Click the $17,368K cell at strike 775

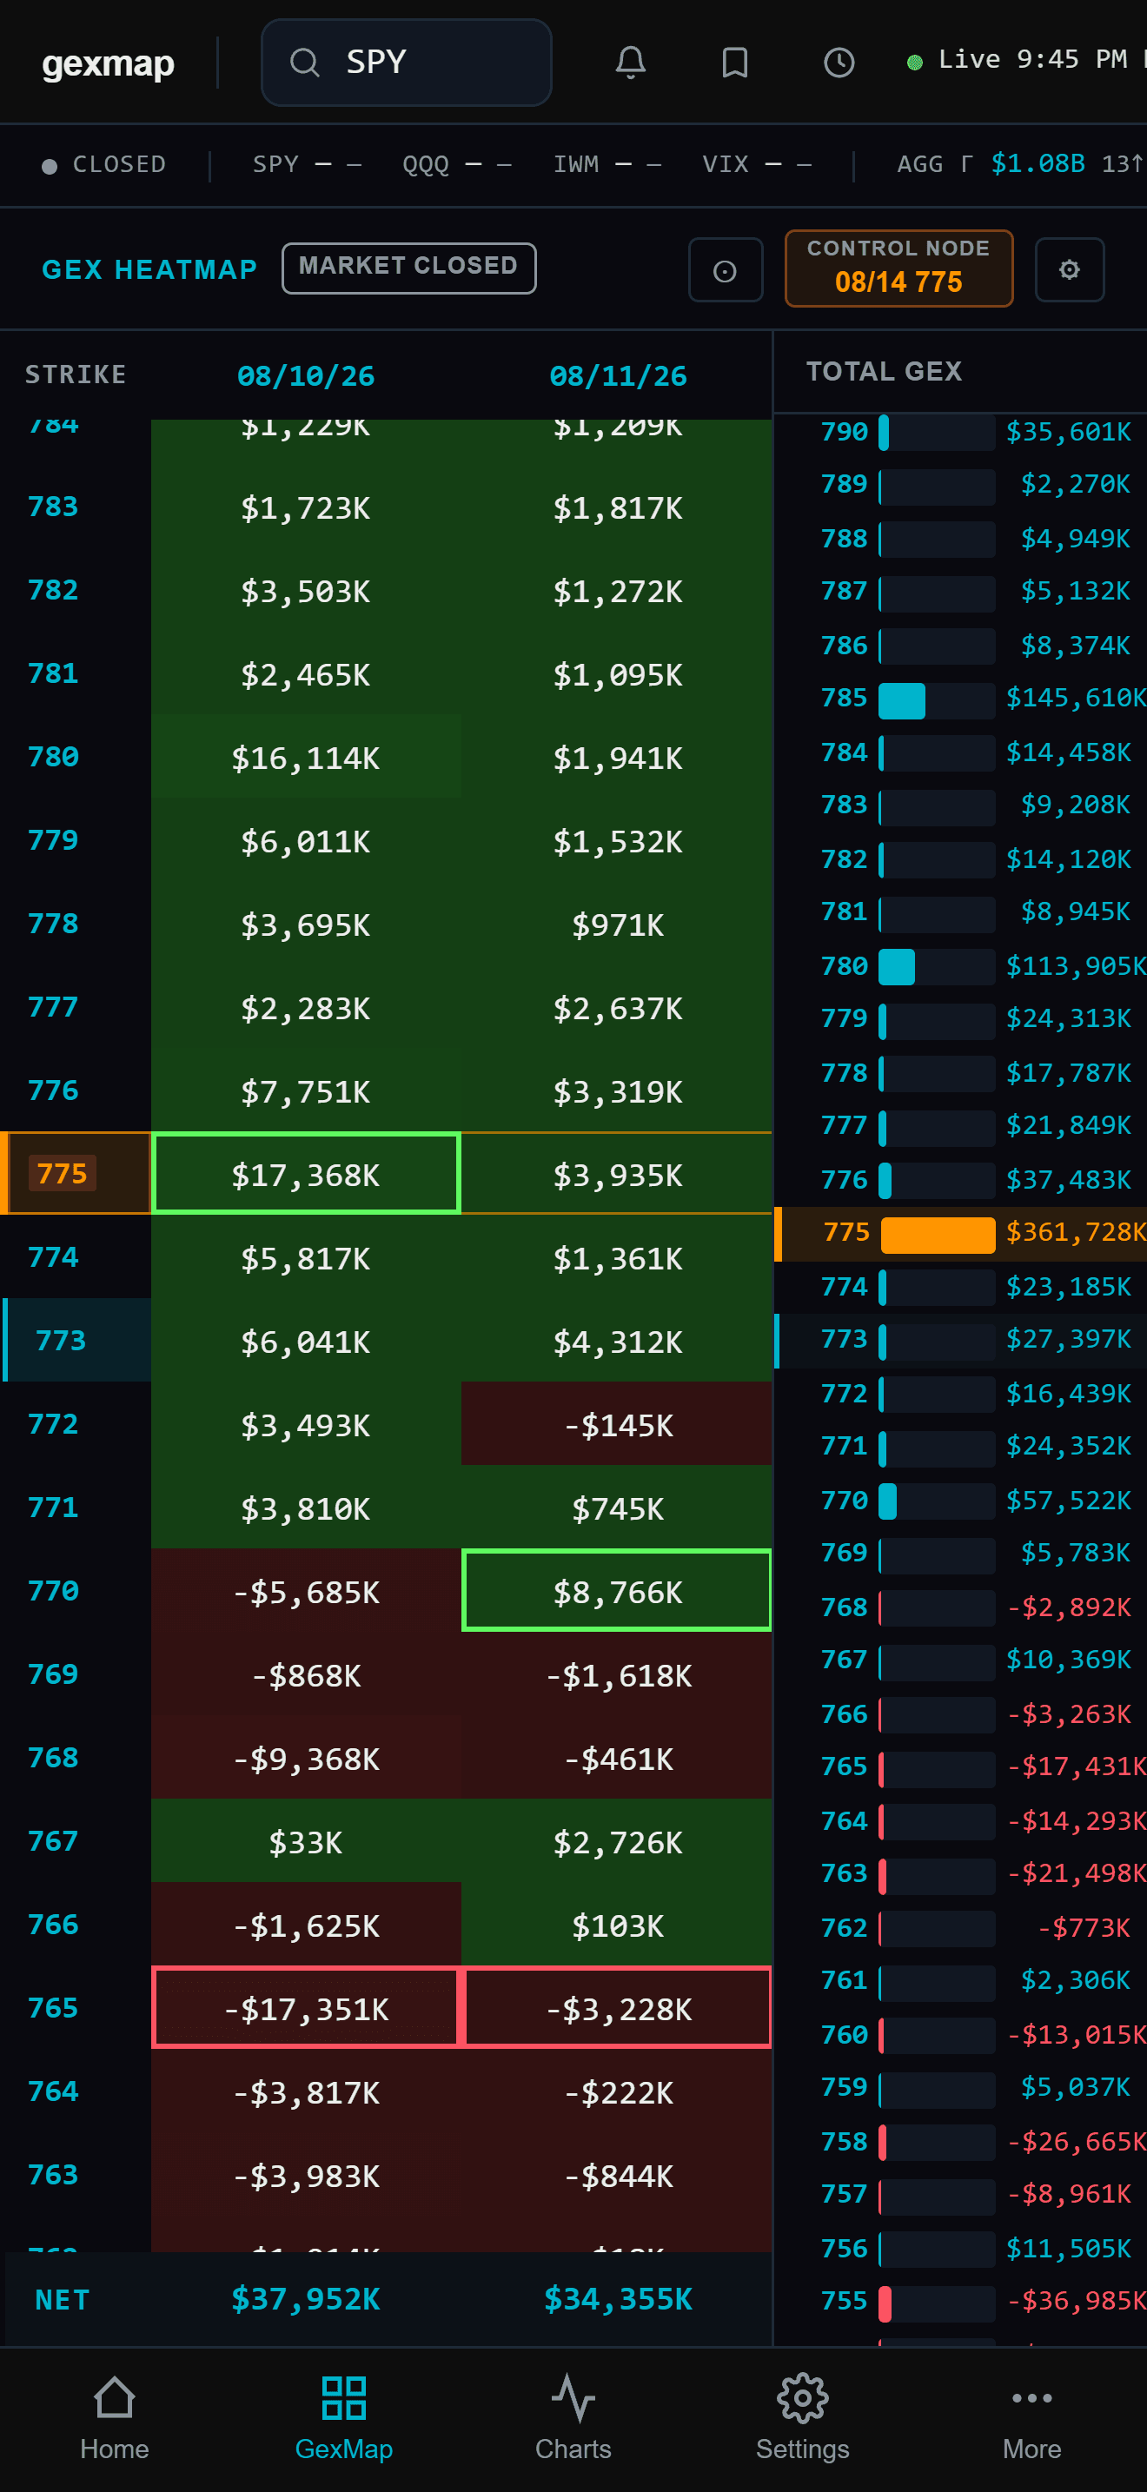coord(306,1173)
